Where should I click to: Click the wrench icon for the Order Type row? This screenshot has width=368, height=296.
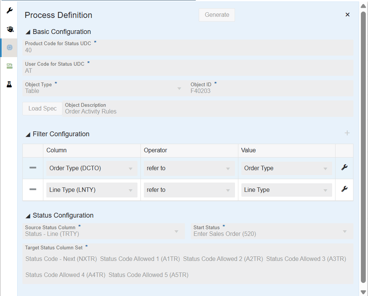pos(344,168)
